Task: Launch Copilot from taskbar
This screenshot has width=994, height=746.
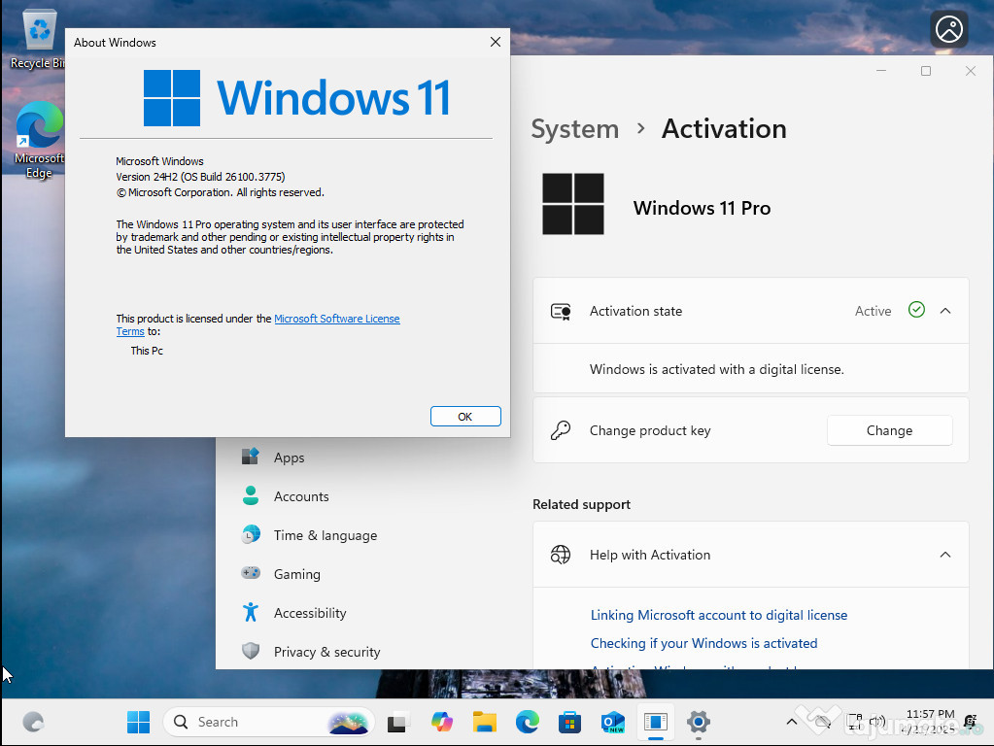Action: (x=442, y=722)
